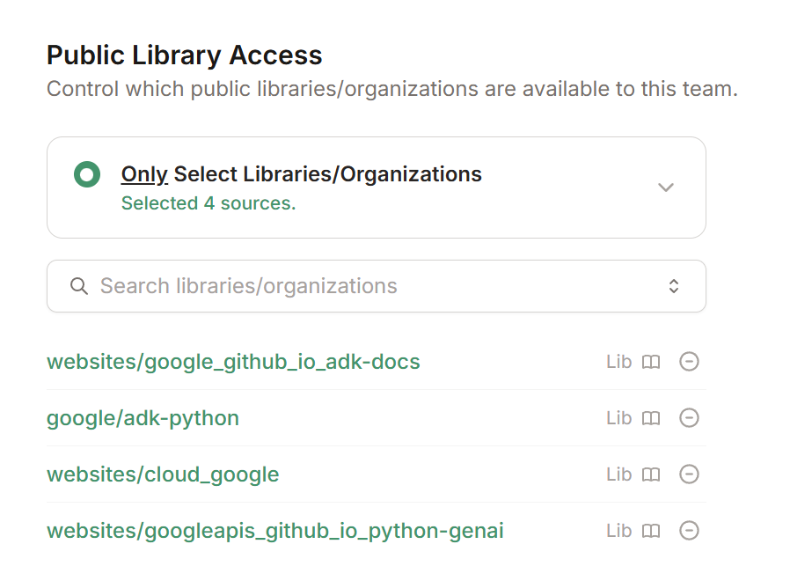Screen dimensions: 790x581
Task: Remove websites/google_github_io_adk-docs with minus icon
Action: (689, 362)
